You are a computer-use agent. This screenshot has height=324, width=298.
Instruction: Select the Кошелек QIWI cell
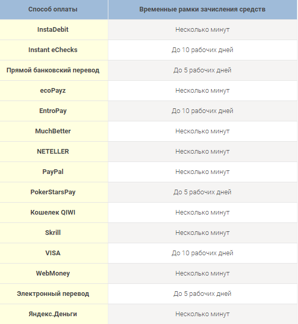coord(53,213)
